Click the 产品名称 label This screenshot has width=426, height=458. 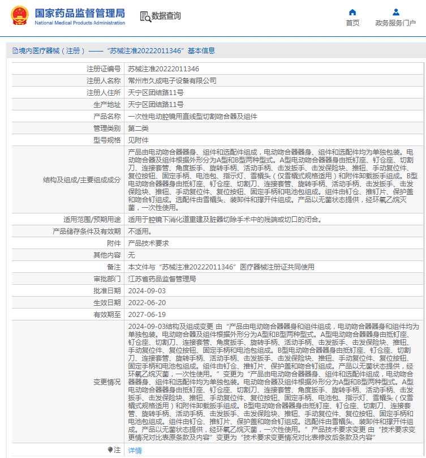107,117
